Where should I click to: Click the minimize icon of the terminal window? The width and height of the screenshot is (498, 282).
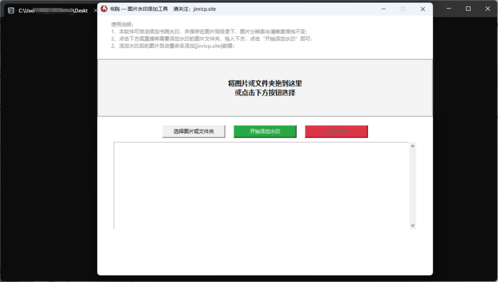click(x=448, y=8)
